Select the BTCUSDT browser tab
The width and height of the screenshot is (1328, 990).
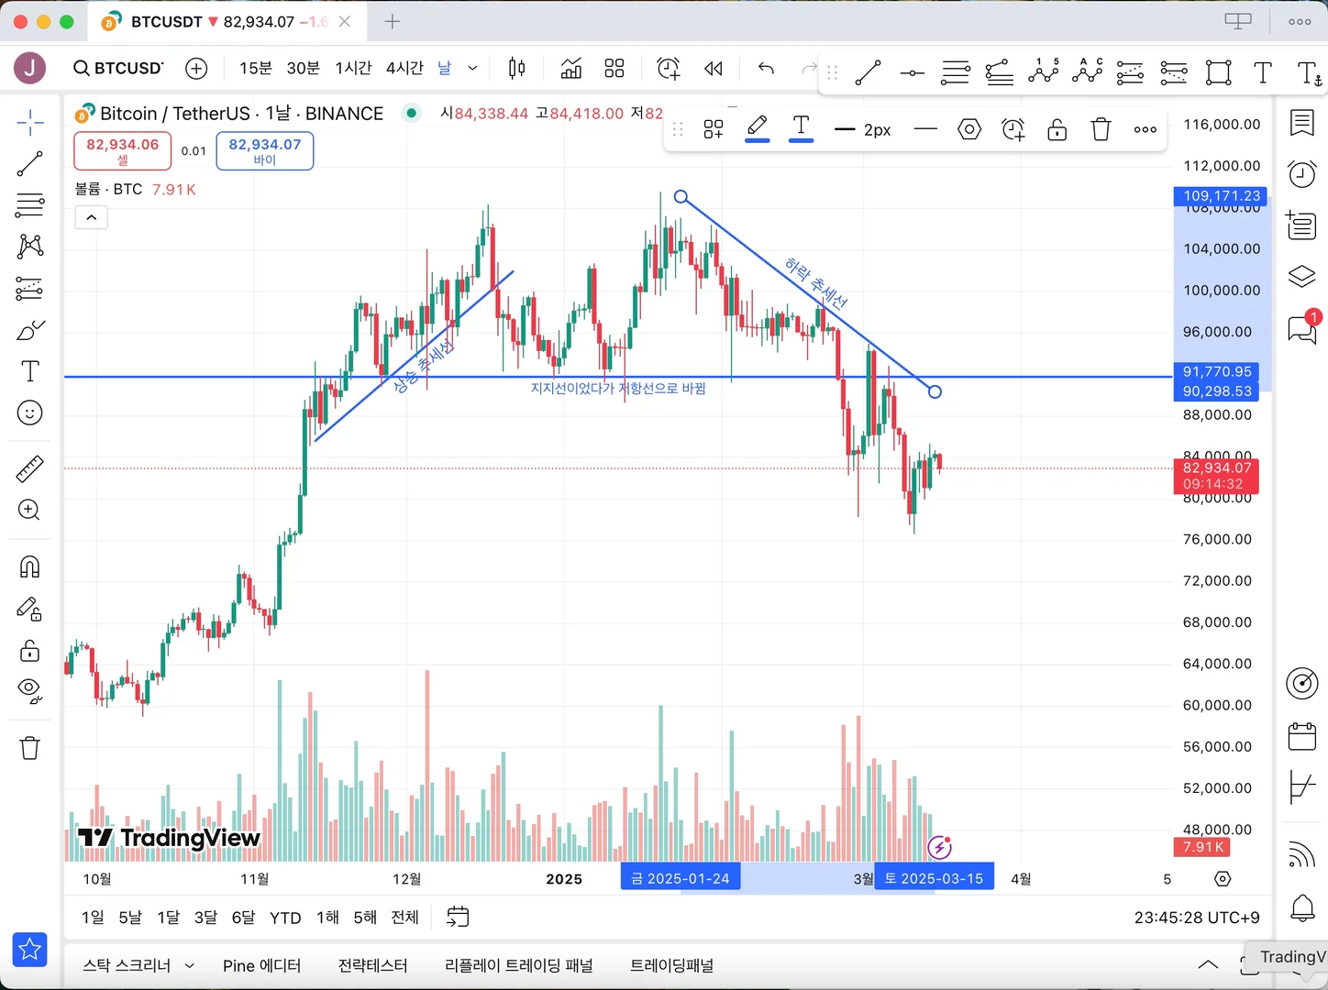coord(227,22)
